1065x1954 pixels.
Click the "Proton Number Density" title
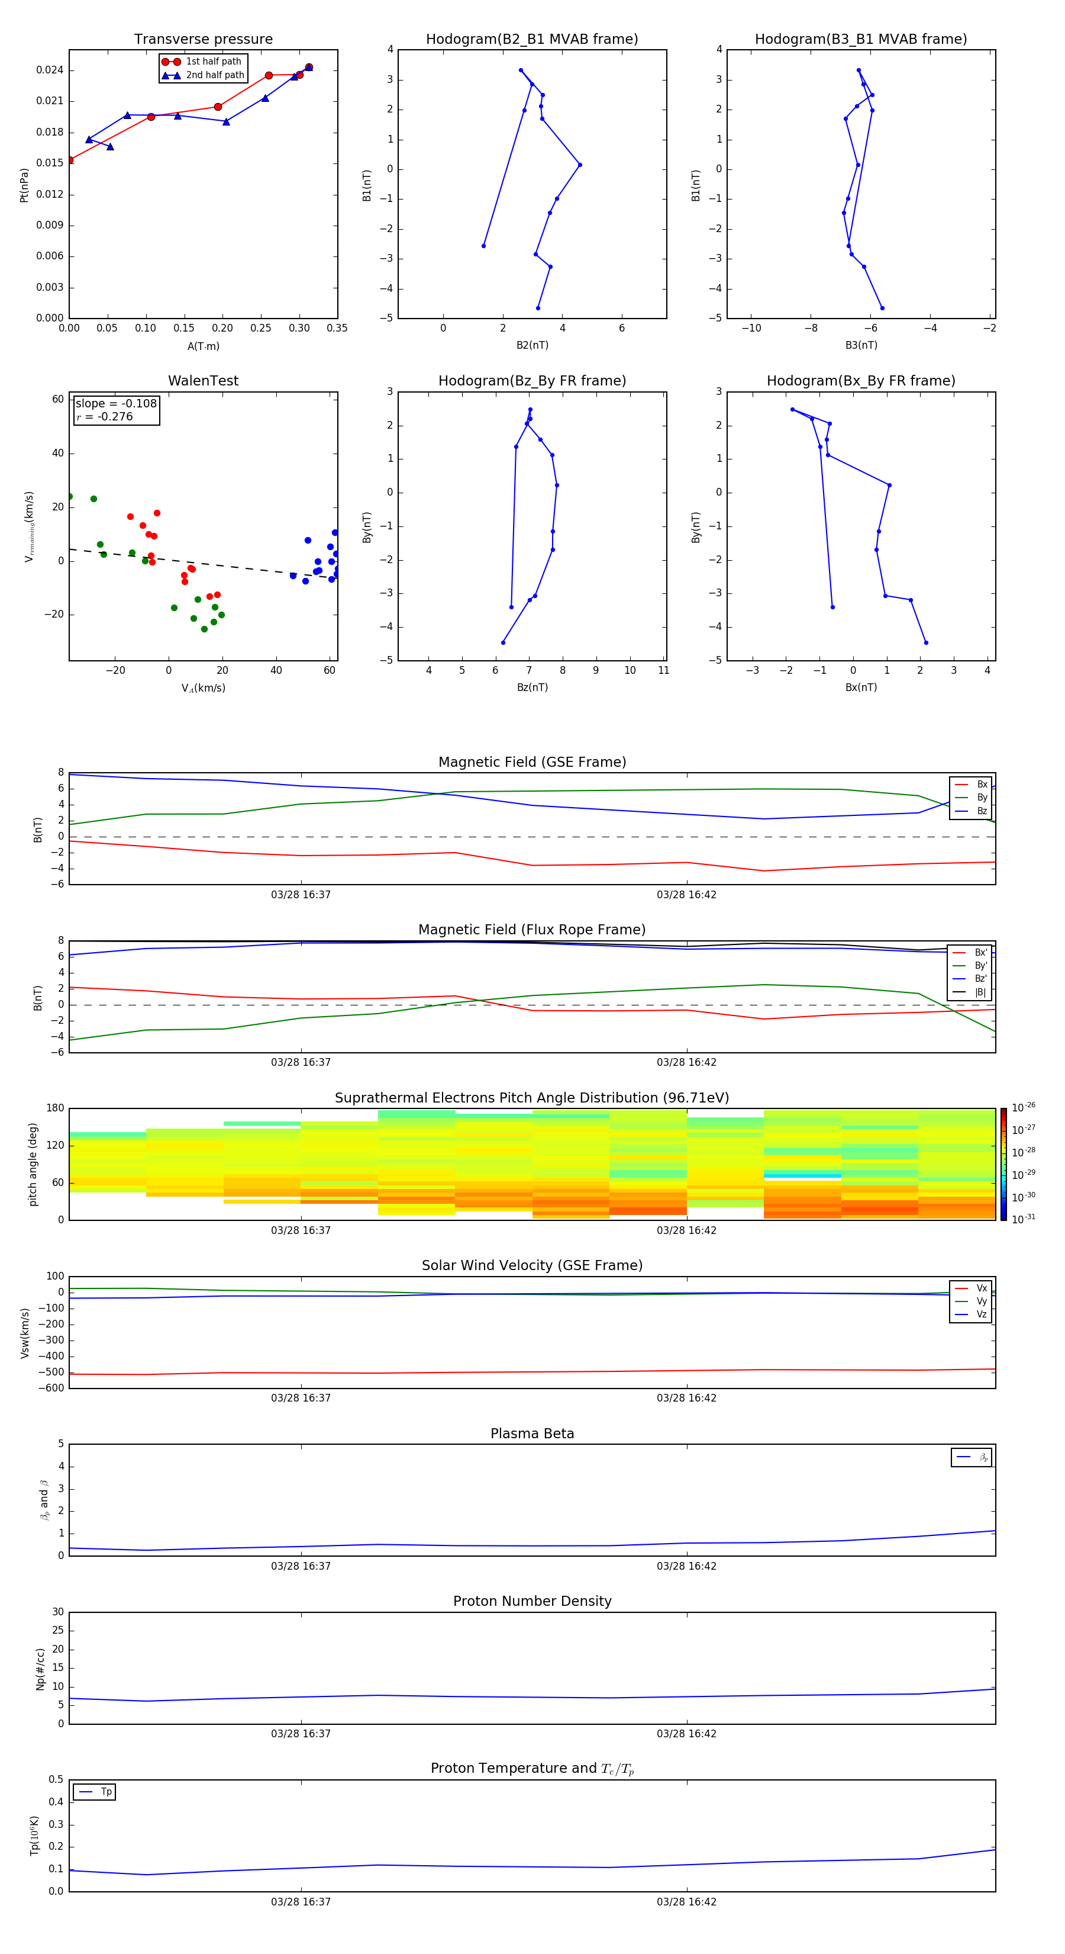(532, 1601)
